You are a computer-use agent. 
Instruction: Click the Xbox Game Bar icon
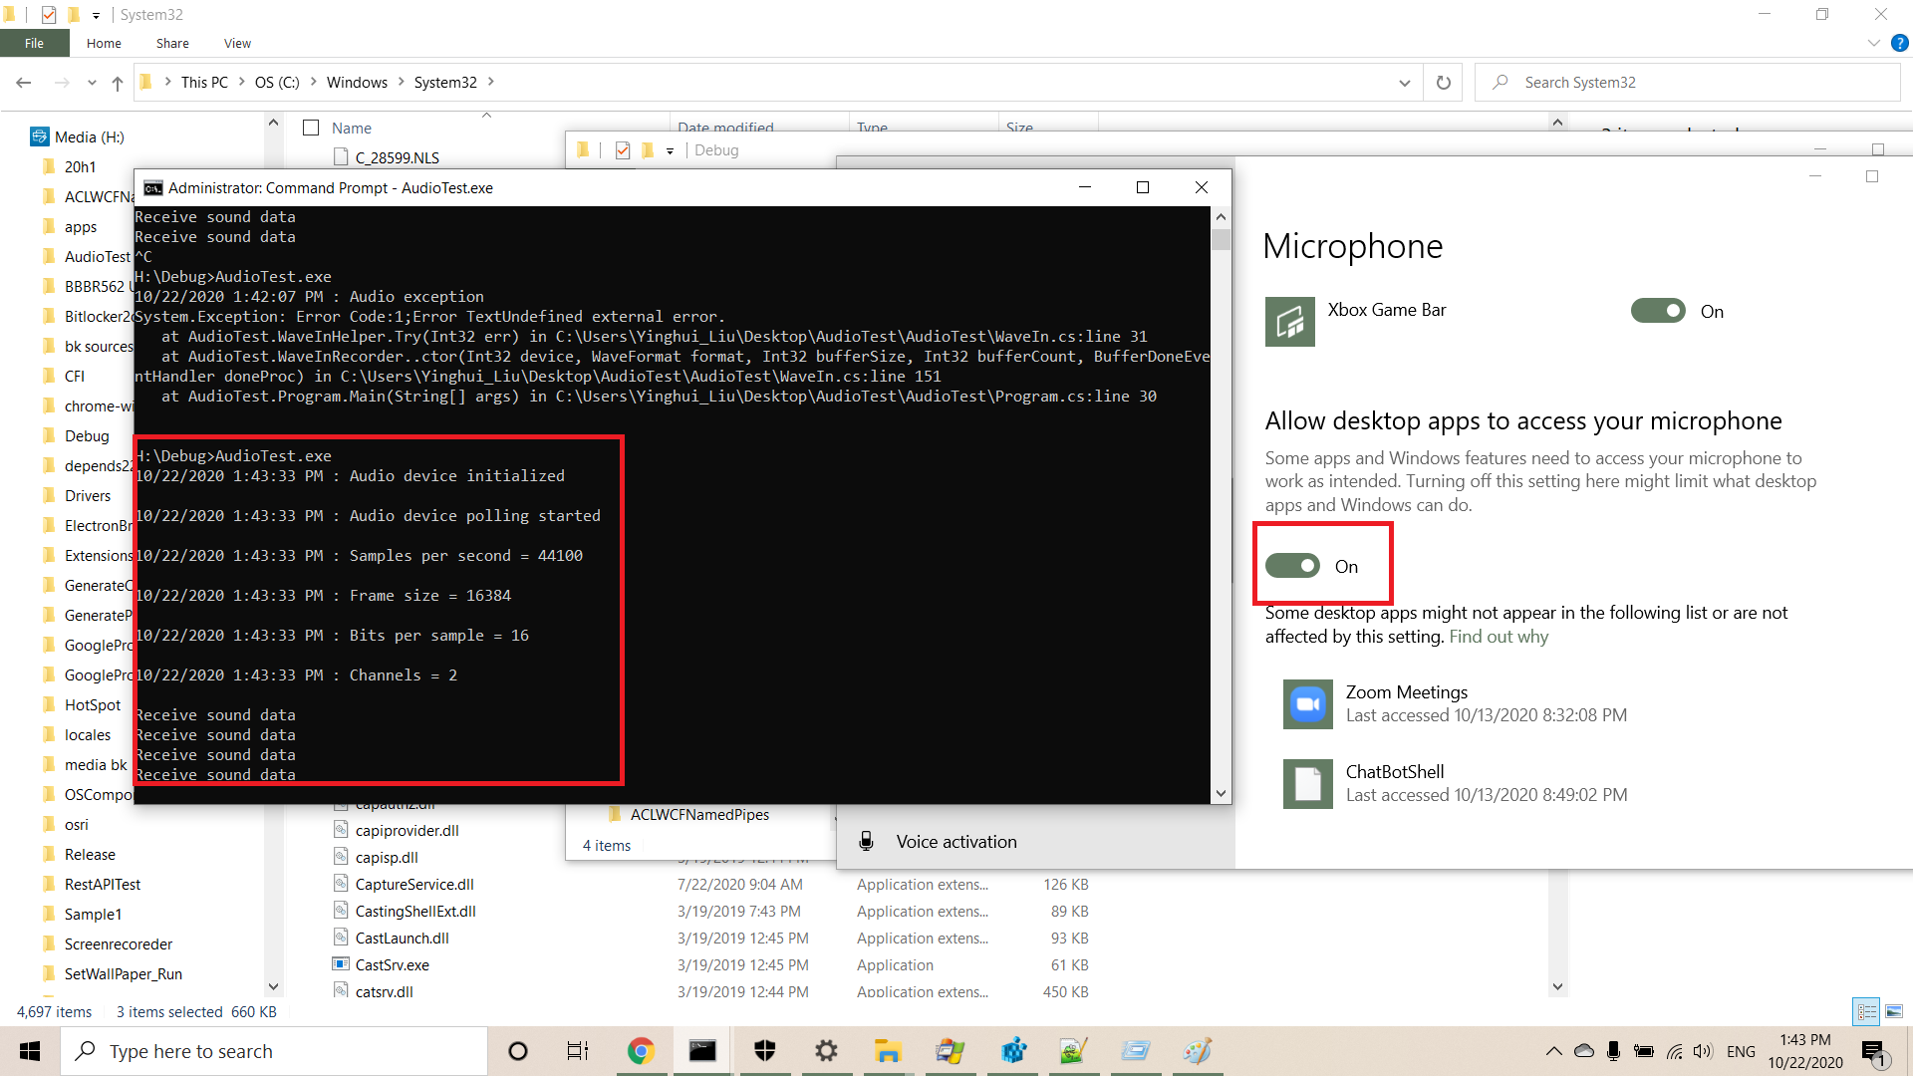click(1289, 322)
